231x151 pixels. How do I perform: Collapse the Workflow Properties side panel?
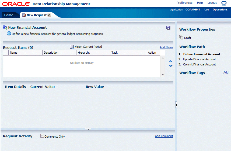click(x=176, y=105)
